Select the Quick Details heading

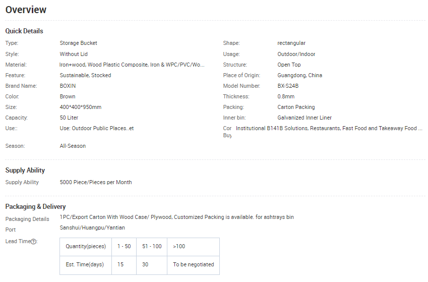coord(24,31)
